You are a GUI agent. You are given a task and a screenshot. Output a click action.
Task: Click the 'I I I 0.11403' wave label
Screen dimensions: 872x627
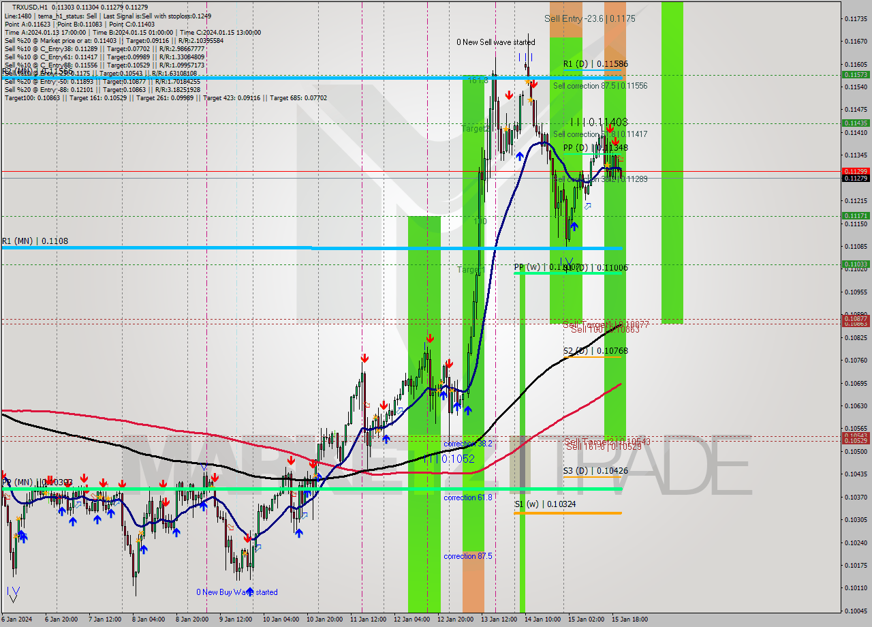(x=599, y=122)
